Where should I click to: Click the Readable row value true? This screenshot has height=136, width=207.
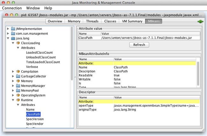click(117, 75)
